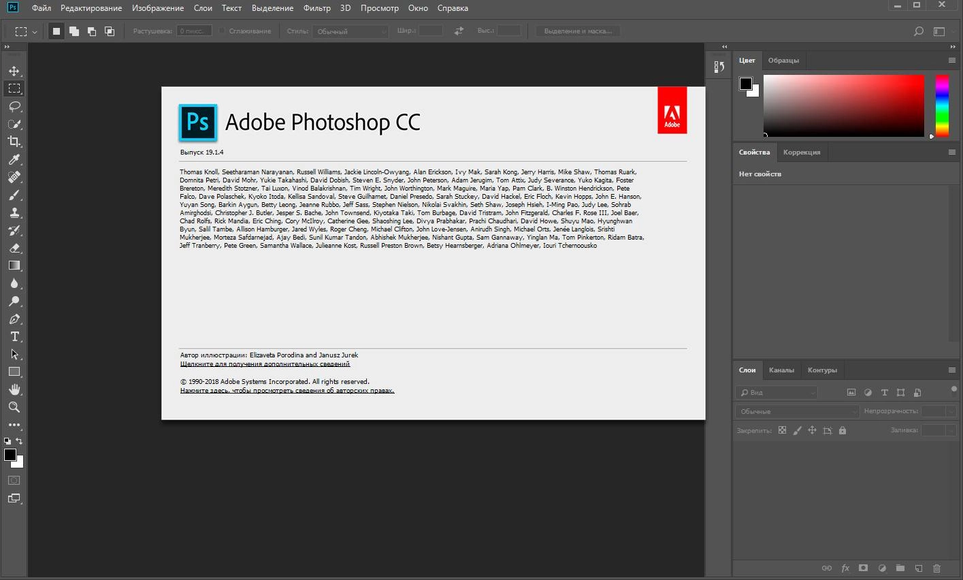The width and height of the screenshot is (963, 580).
Task: Select the Dodge tool
Action: [x=14, y=301]
